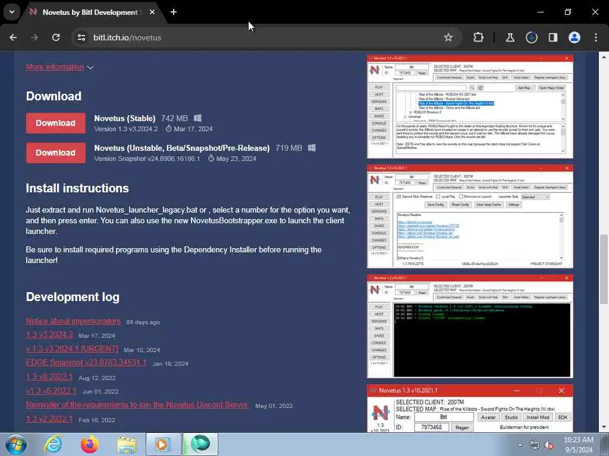View the first Novetus maps screenshot
609x456 pixels.
click(x=470, y=107)
